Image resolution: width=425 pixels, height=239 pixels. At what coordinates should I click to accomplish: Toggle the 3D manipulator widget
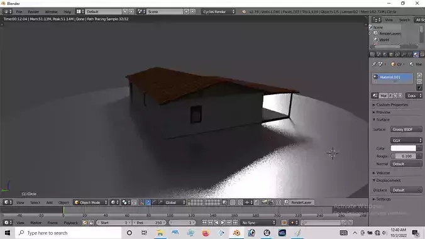click(141, 203)
